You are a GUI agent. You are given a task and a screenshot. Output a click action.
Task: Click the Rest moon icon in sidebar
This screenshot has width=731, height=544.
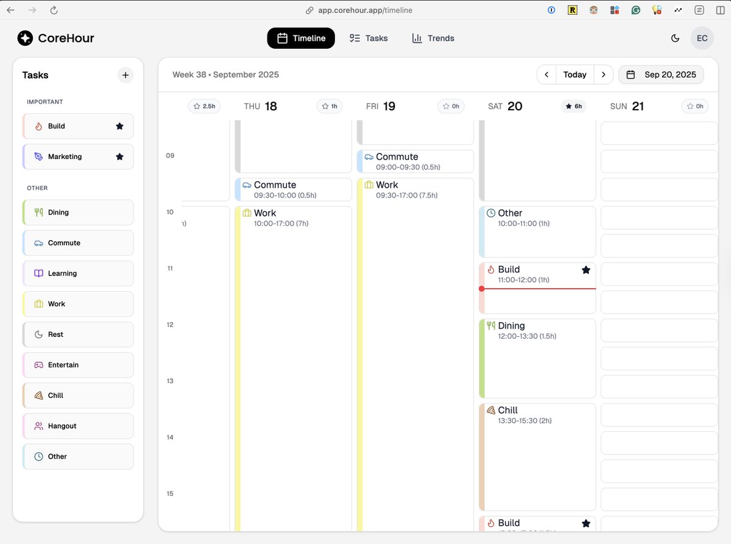pos(38,334)
